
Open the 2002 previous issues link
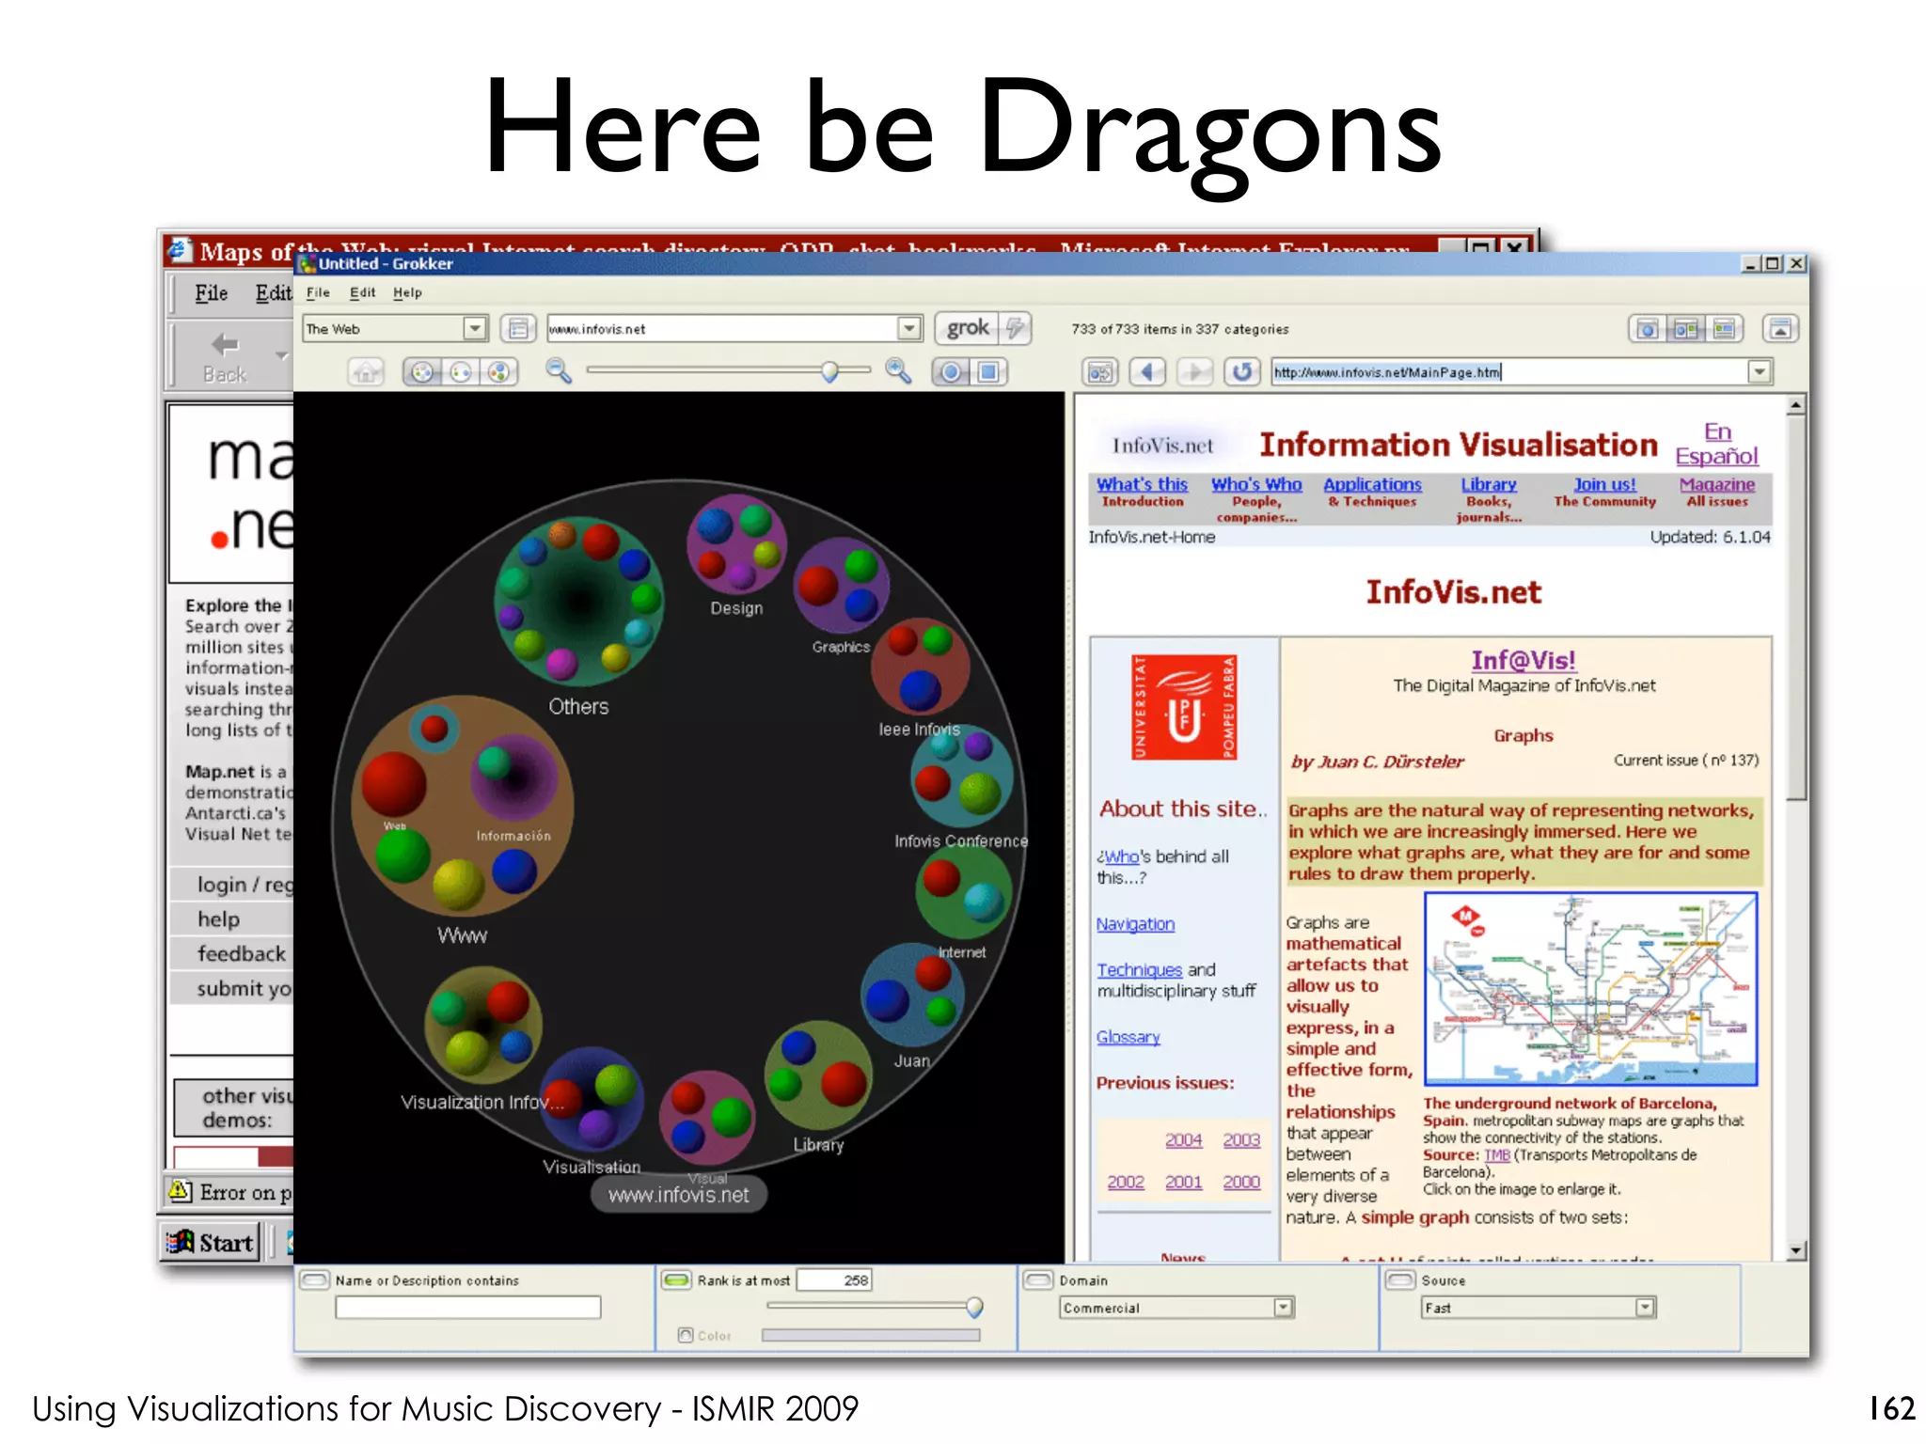pyautogui.click(x=1126, y=1182)
